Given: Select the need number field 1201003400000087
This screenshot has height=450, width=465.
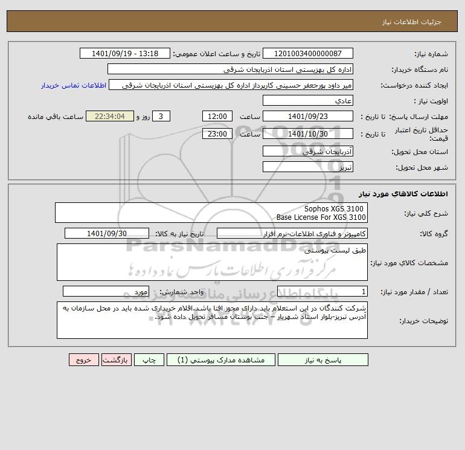Looking at the screenshot, I should 308,53.
